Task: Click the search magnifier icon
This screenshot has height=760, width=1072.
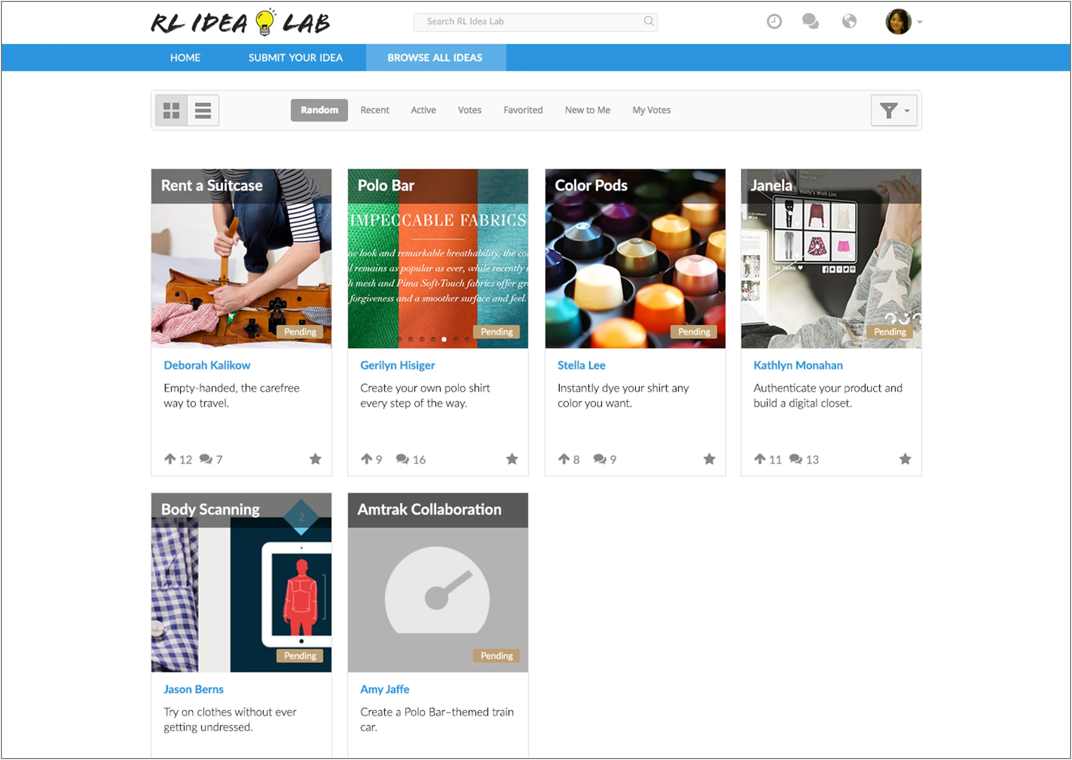Action: pos(648,21)
